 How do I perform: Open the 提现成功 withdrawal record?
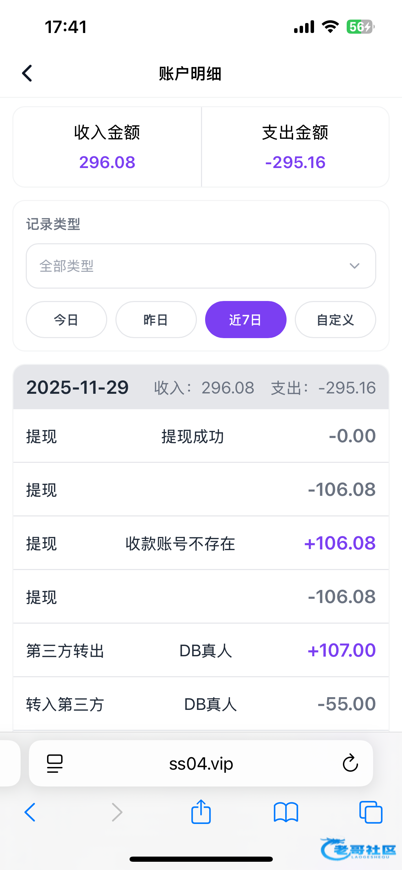[201, 436]
